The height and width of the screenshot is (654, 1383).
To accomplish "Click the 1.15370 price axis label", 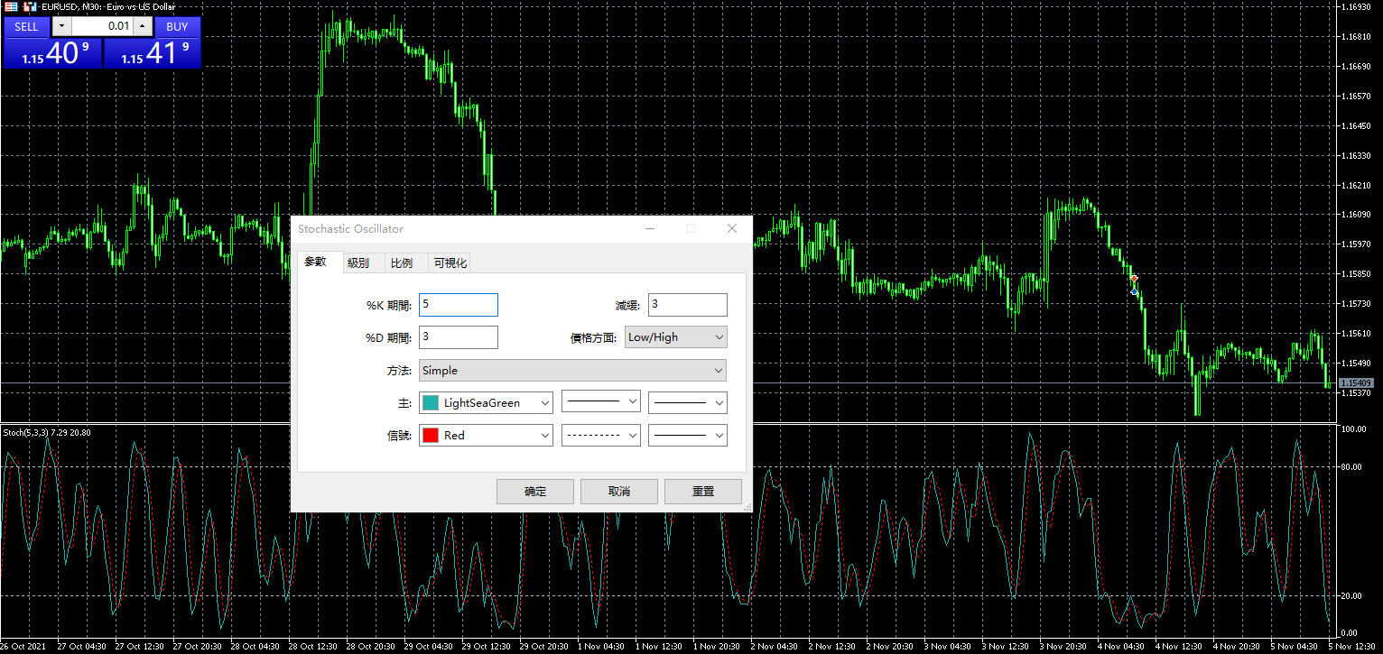I will pyautogui.click(x=1357, y=393).
